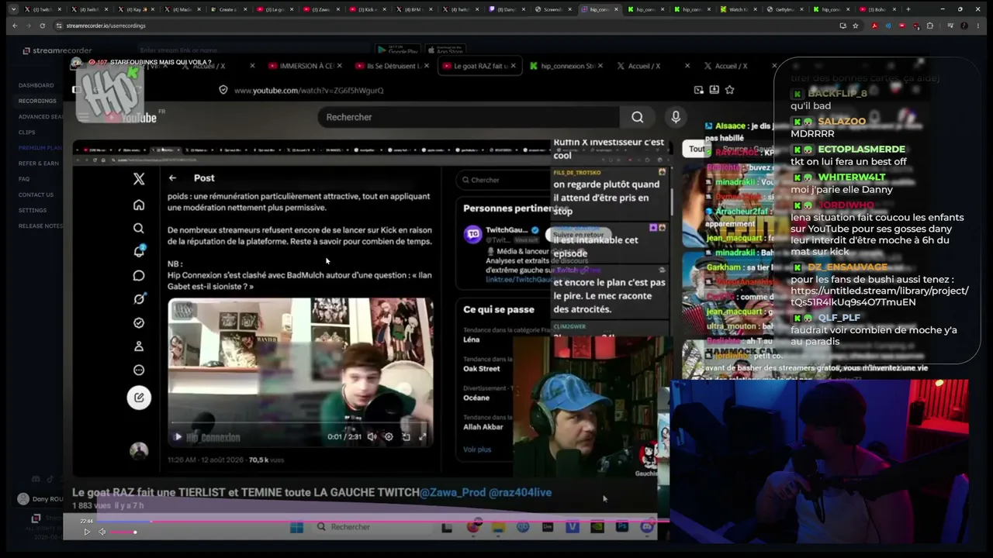Play the embedded Hip_Connexion video
The image size is (993, 558).
click(x=178, y=437)
